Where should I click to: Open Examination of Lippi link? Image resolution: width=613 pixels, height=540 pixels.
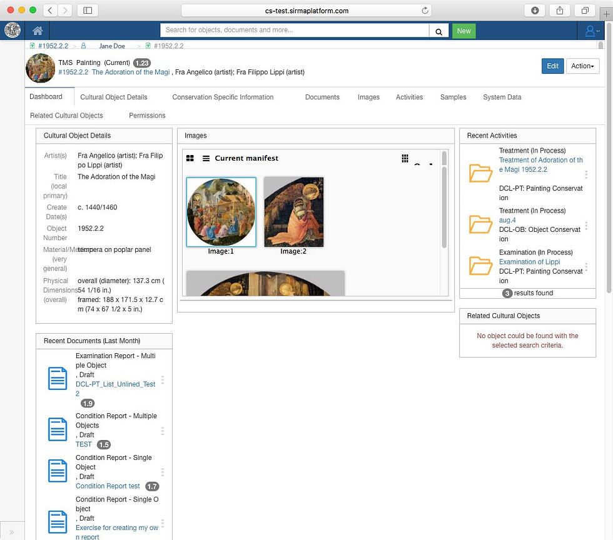point(529,262)
